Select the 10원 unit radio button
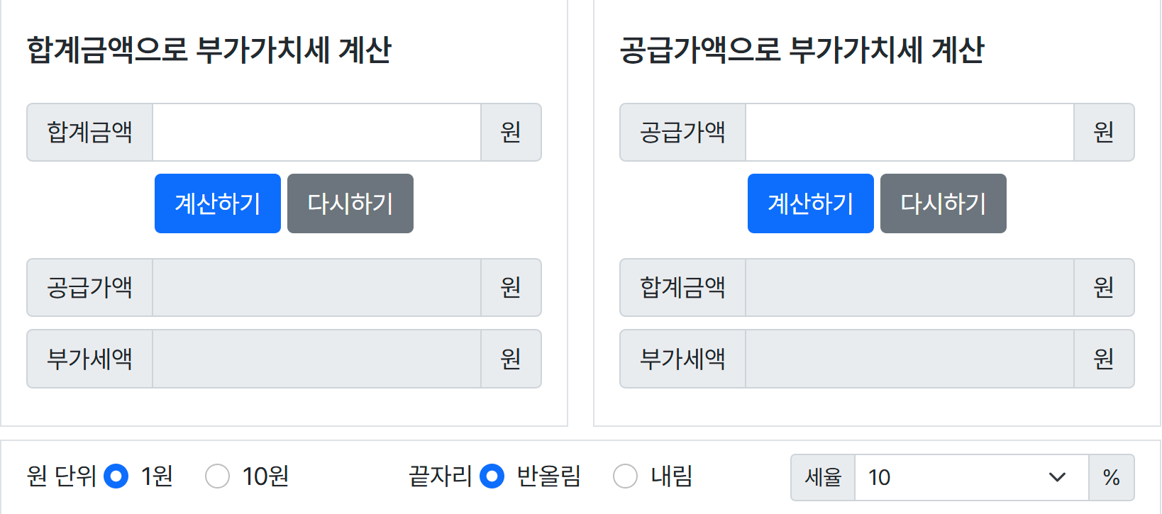The image size is (1162, 514). [x=217, y=476]
